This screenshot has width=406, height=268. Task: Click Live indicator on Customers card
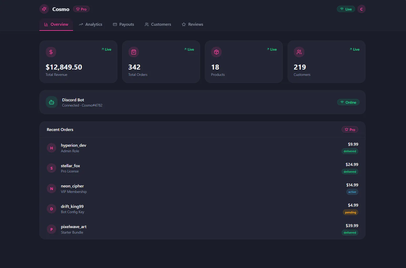355,49
